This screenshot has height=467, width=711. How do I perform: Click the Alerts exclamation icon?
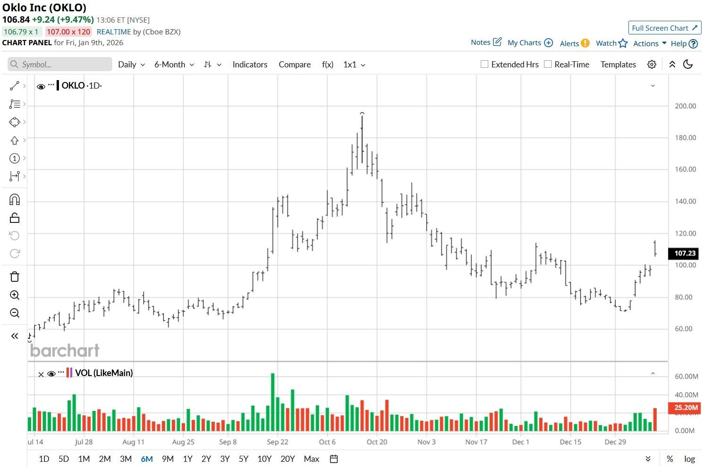pyautogui.click(x=585, y=43)
